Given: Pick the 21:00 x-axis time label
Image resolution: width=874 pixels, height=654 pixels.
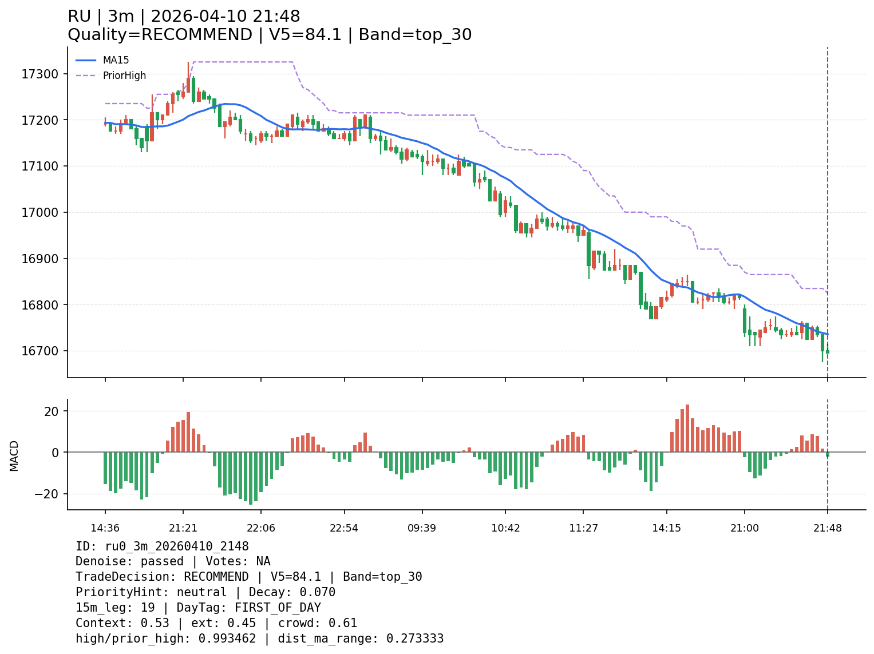Looking at the screenshot, I should coord(744,528).
